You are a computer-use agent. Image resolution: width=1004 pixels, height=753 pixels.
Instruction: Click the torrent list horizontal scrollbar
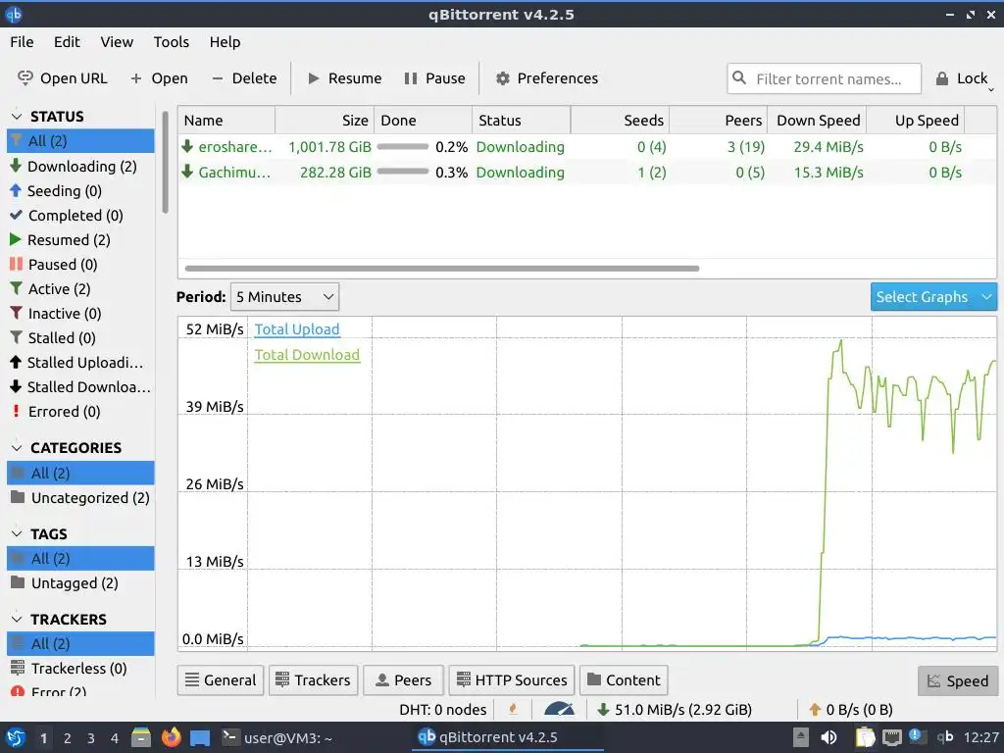point(442,269)
